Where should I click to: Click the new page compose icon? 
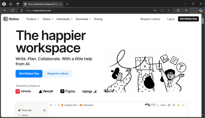[45, 110]
